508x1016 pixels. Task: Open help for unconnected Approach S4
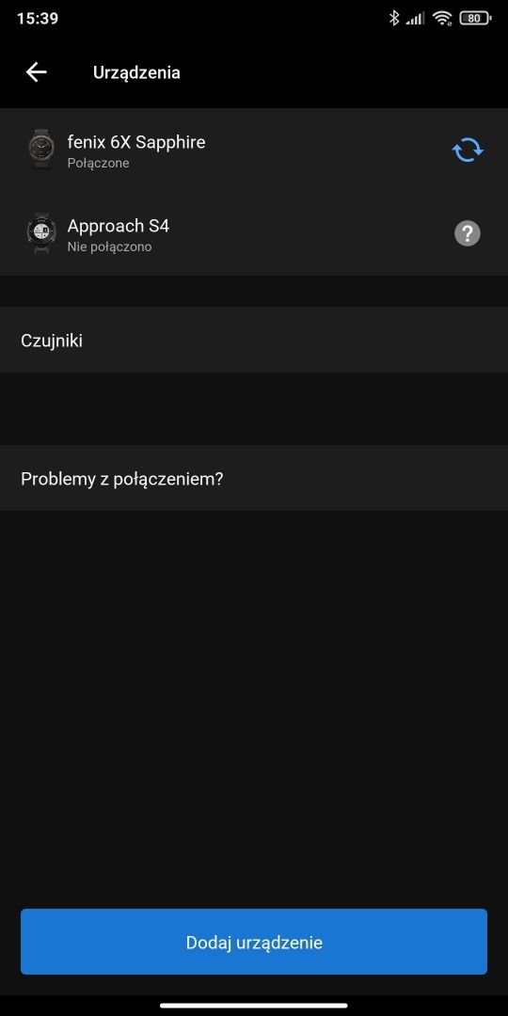468,233
